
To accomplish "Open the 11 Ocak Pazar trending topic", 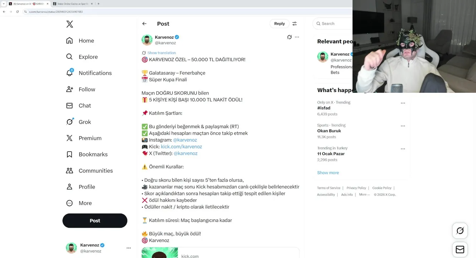I will (331, 154).
